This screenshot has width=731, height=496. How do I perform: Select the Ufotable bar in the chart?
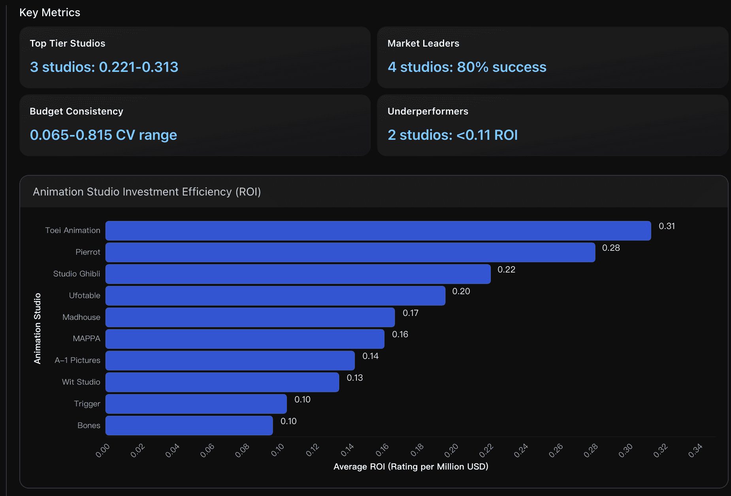275,296
